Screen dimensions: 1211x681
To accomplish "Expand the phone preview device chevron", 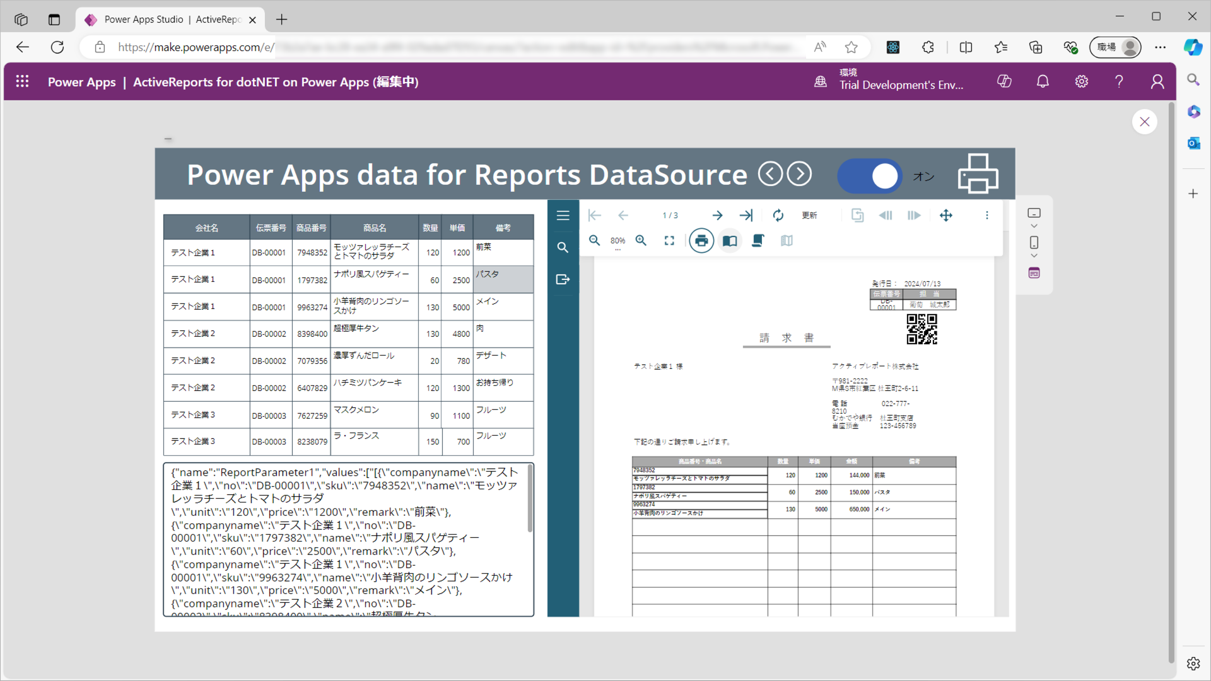I will tap(1034, 256).
